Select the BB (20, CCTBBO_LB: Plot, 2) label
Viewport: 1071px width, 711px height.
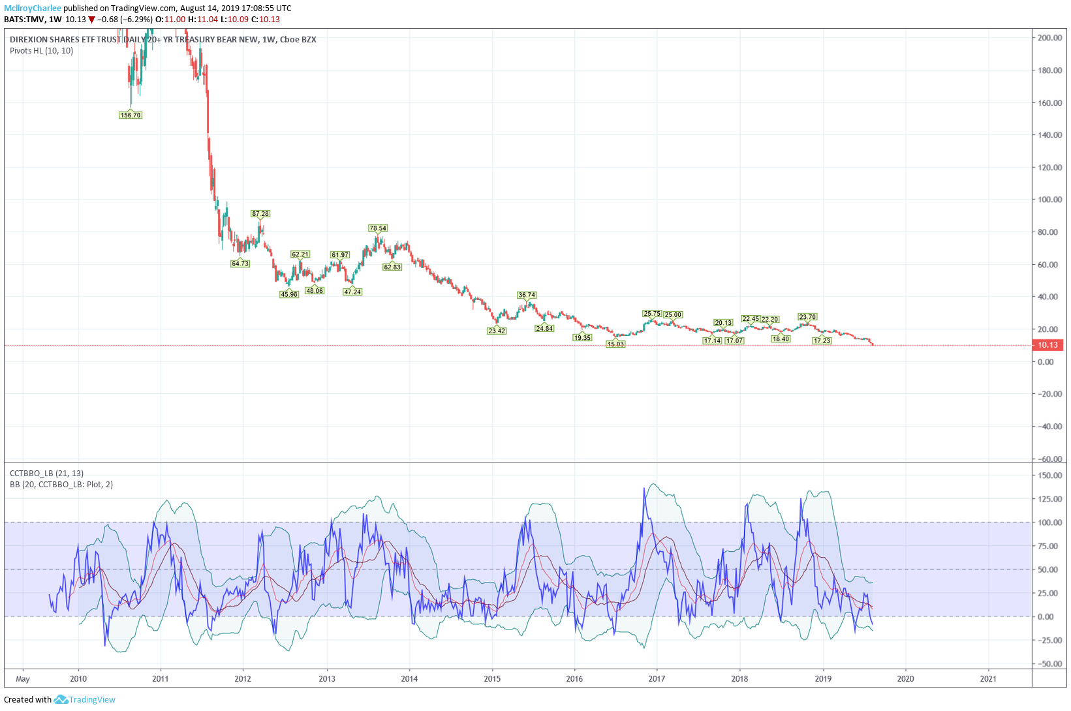click(61, 485)
